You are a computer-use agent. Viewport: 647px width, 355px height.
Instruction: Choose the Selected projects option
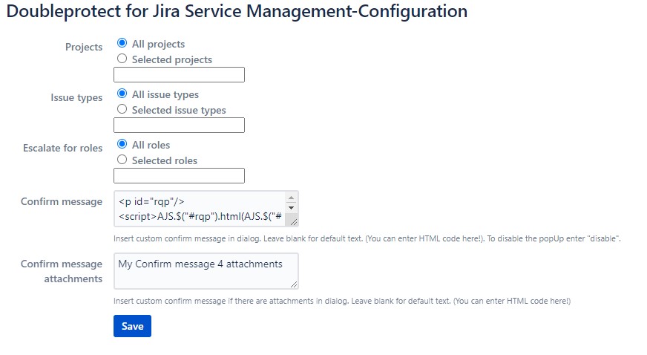[122, 59]
